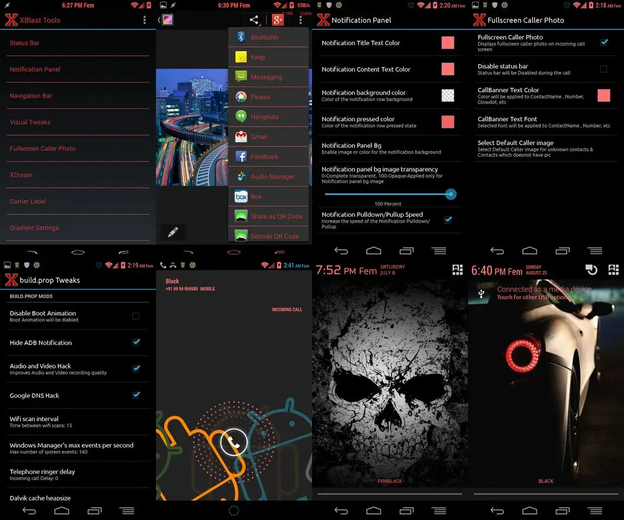The height and width of the screenshot is (520, 624).
Task: Tap the XBlast X logo in Notification Panel header
Action: click(x=323, y=20)
